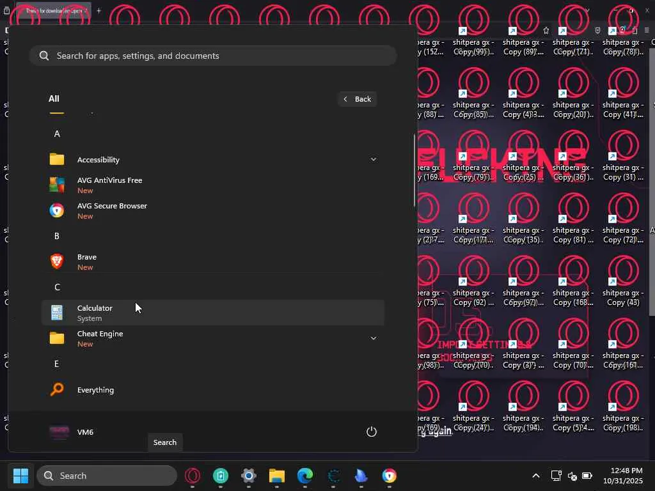The image size is (655, 491).
Task: Click the Windows Start button on taskbar
Action: tap(20, 476)
